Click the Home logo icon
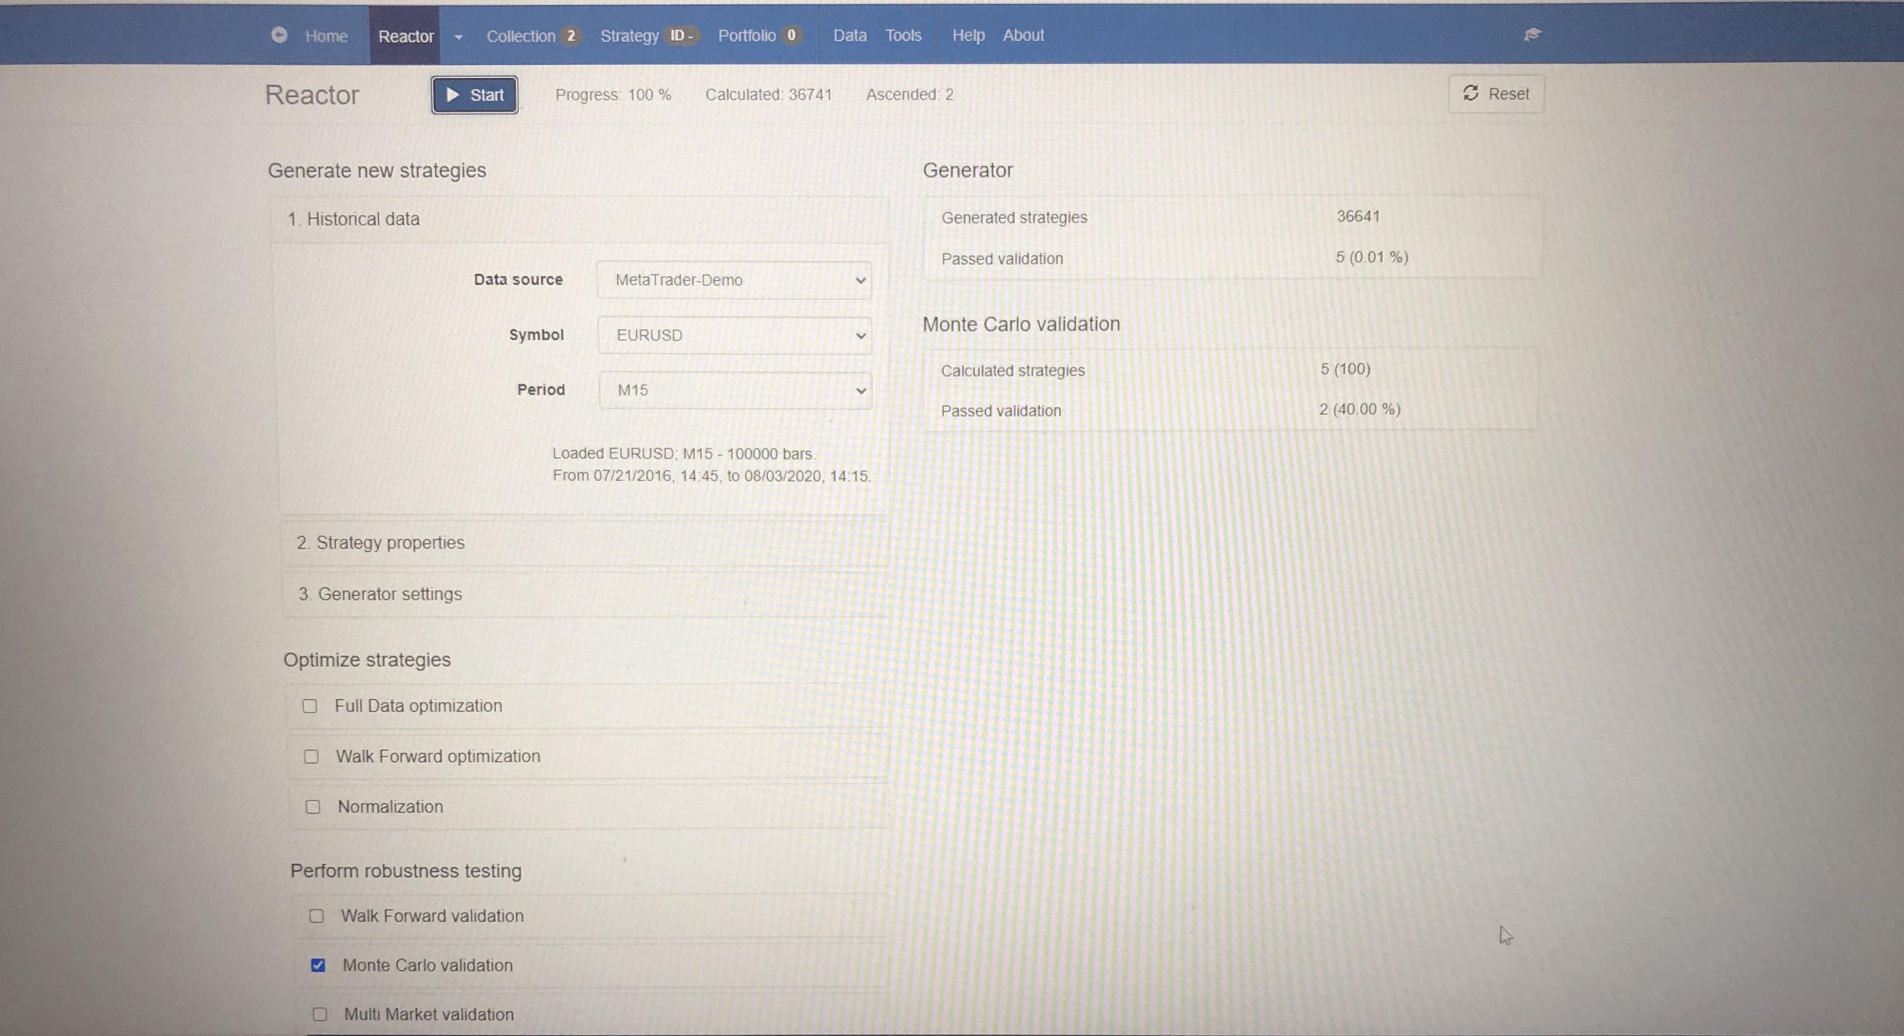This screenshot has height=1036, width=1904. (279, 35)
